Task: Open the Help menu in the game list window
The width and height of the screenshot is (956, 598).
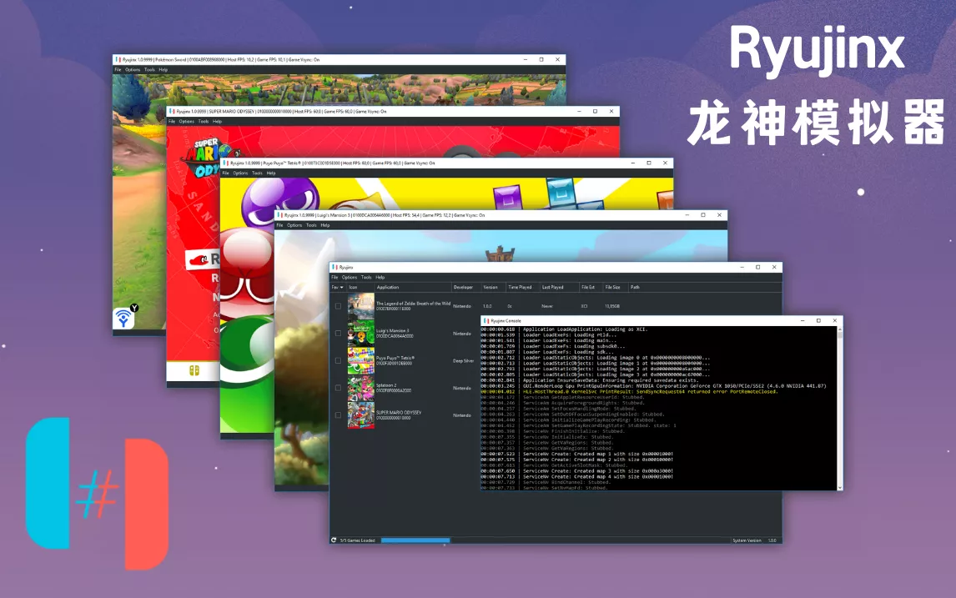Action: 380,278
